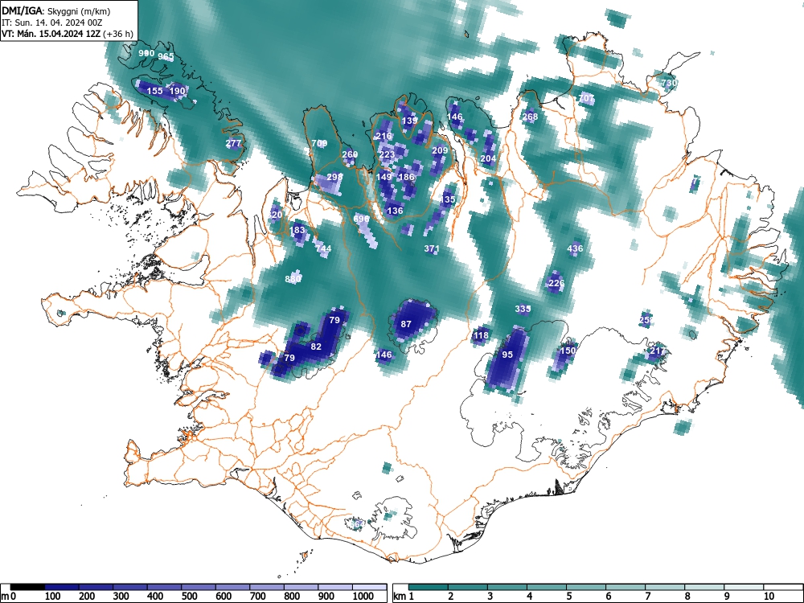
Task: Click the white swatch after km 10
Action: point(783,587)
